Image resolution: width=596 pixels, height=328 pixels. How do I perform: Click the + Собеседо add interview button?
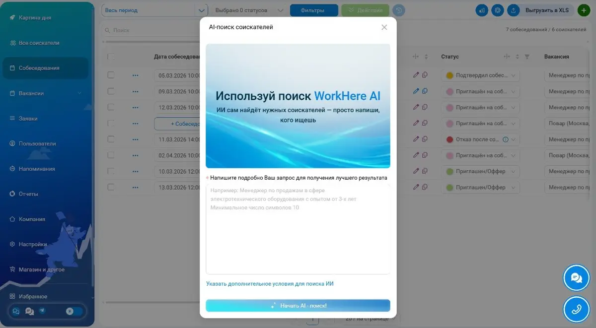[x=177, y=124]
